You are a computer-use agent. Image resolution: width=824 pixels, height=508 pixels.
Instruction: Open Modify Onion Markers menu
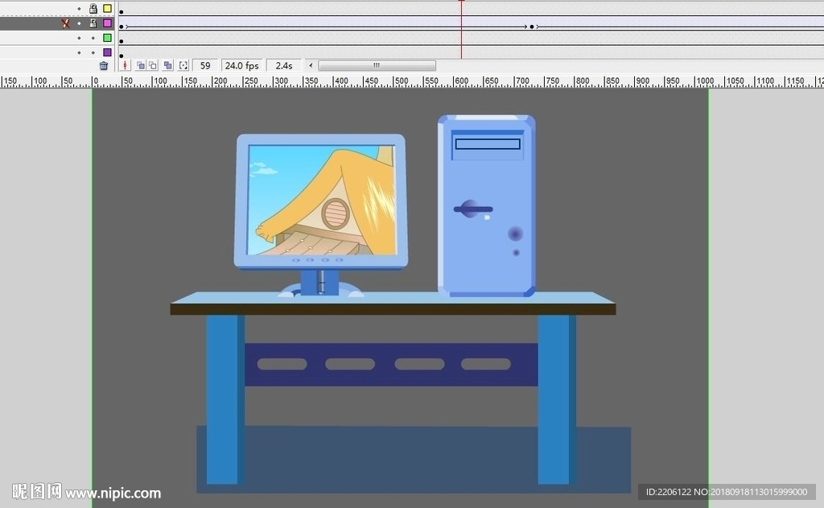183,66
